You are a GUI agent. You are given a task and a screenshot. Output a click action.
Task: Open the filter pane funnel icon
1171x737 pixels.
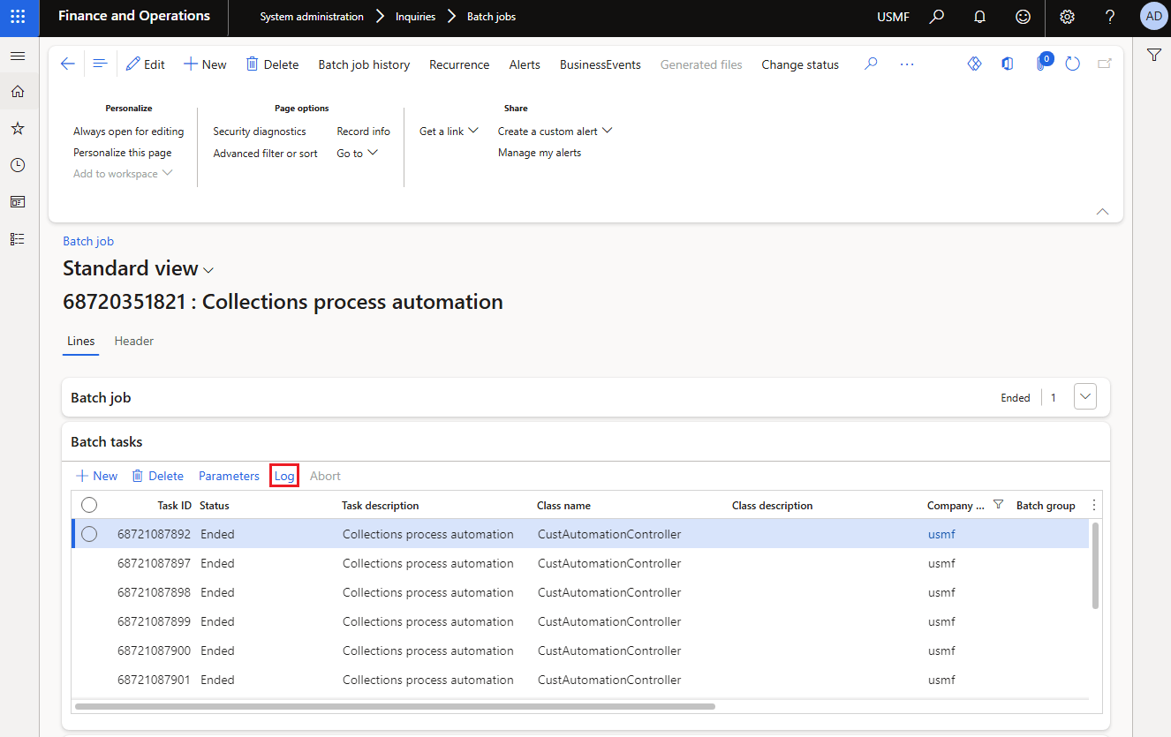point(1153,55)
